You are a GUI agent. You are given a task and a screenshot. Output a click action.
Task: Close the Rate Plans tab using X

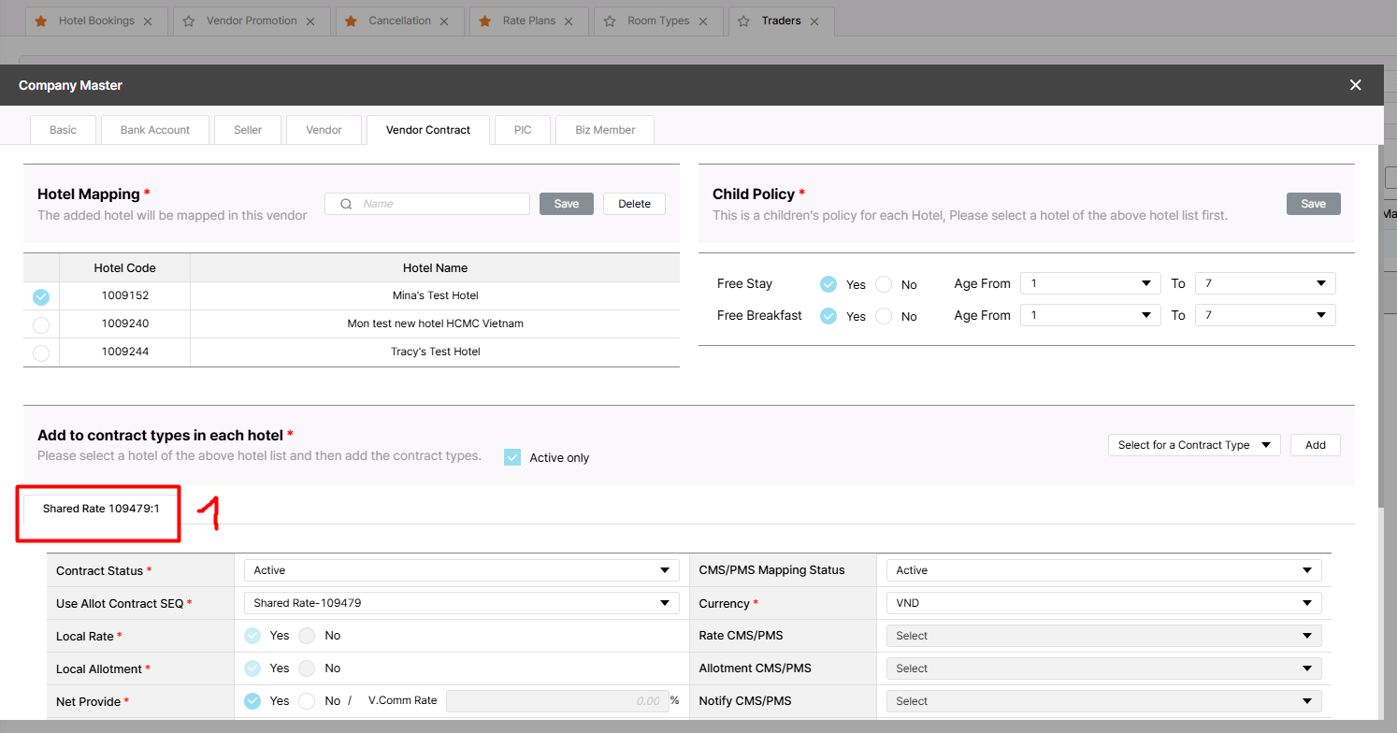pos(569,21)
